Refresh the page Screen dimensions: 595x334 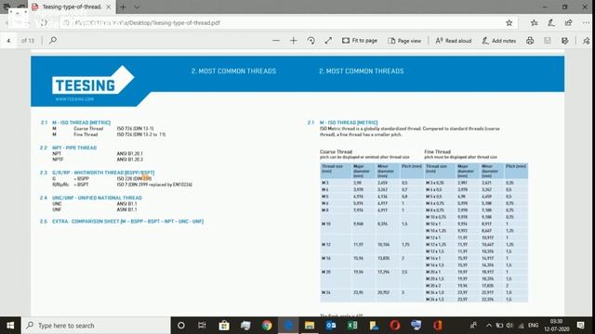pyautogui.click(x=44, y=22)
